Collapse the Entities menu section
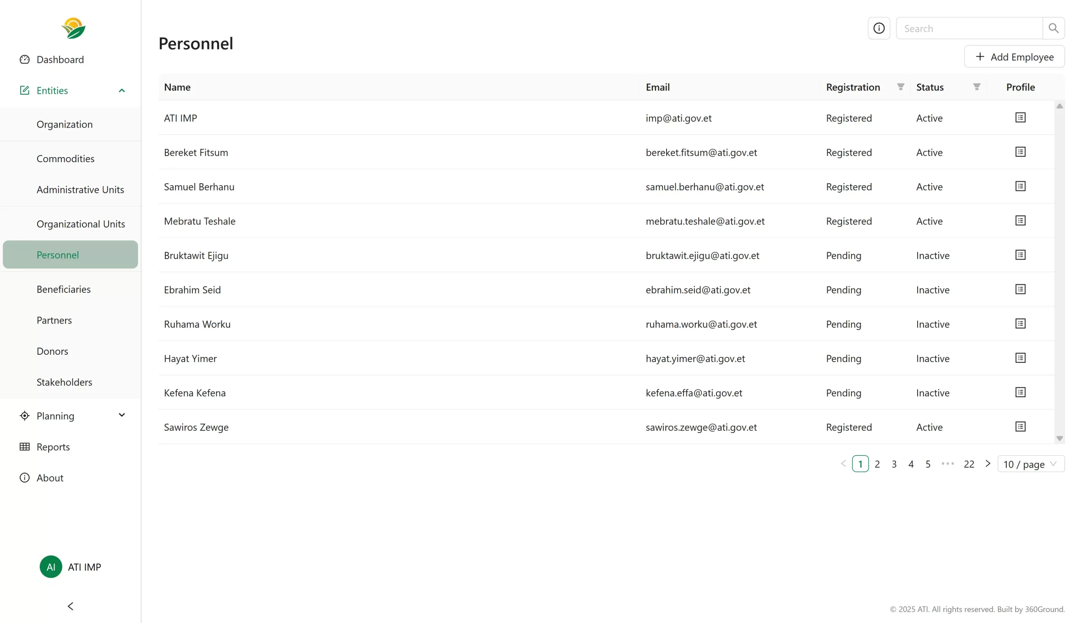Viewport: 1082px width, 623px height. tap(122, 90)
